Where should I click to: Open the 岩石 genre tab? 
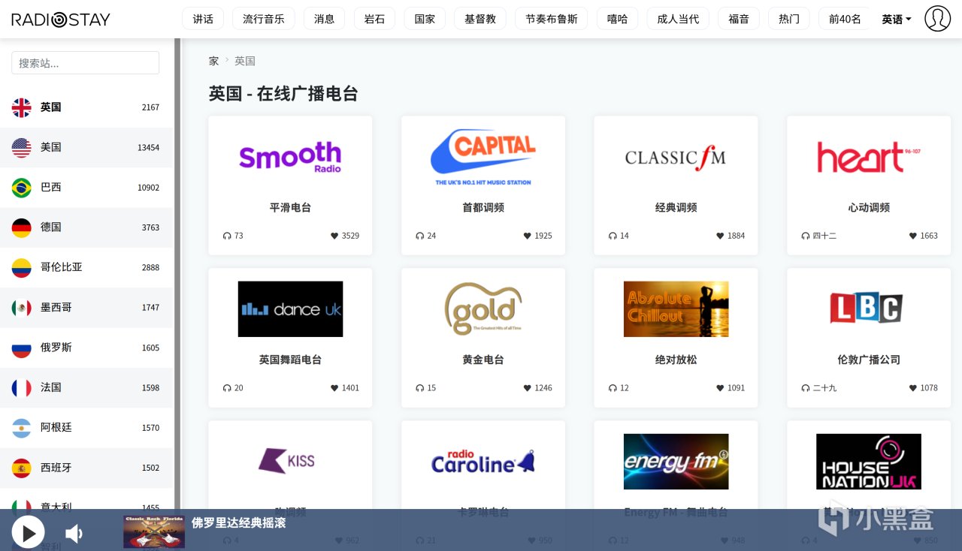pos(374,19)
